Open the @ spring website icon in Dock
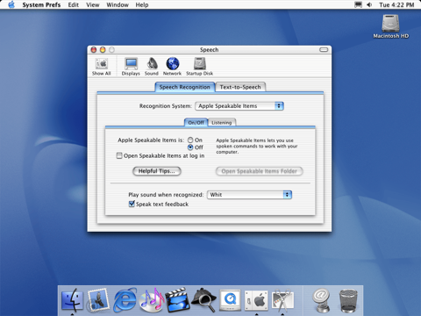Screen dimensions: 421x316 (321, 300)
